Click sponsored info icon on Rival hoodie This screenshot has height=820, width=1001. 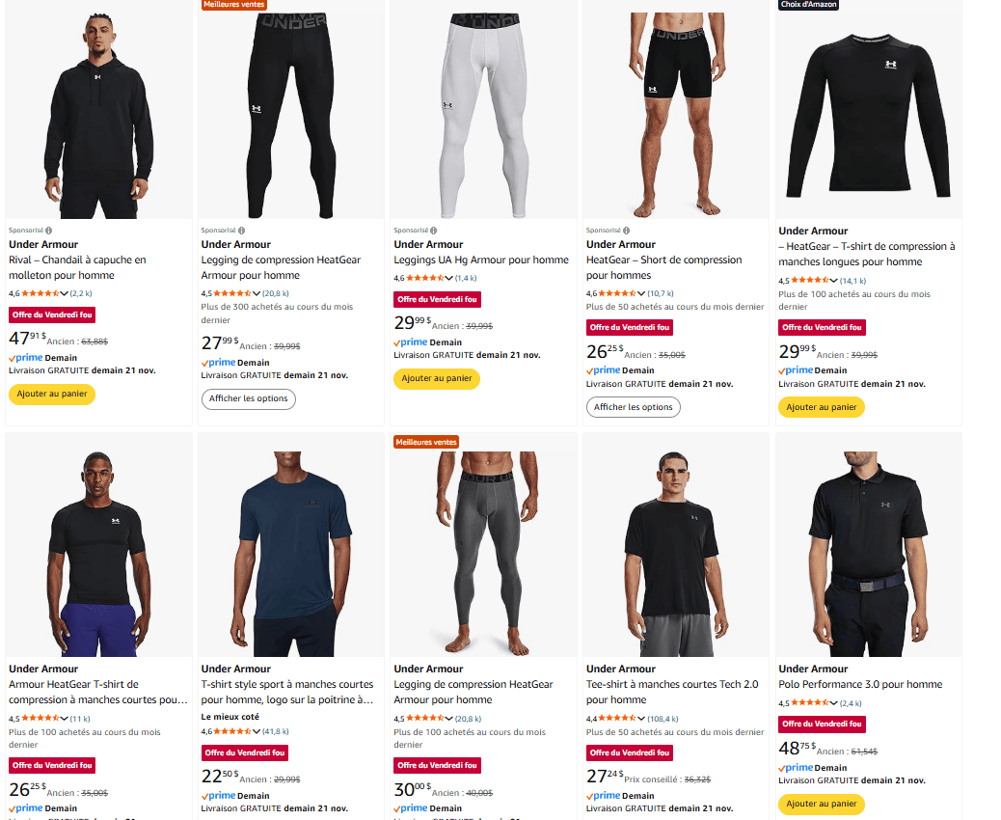coord(48,231)
